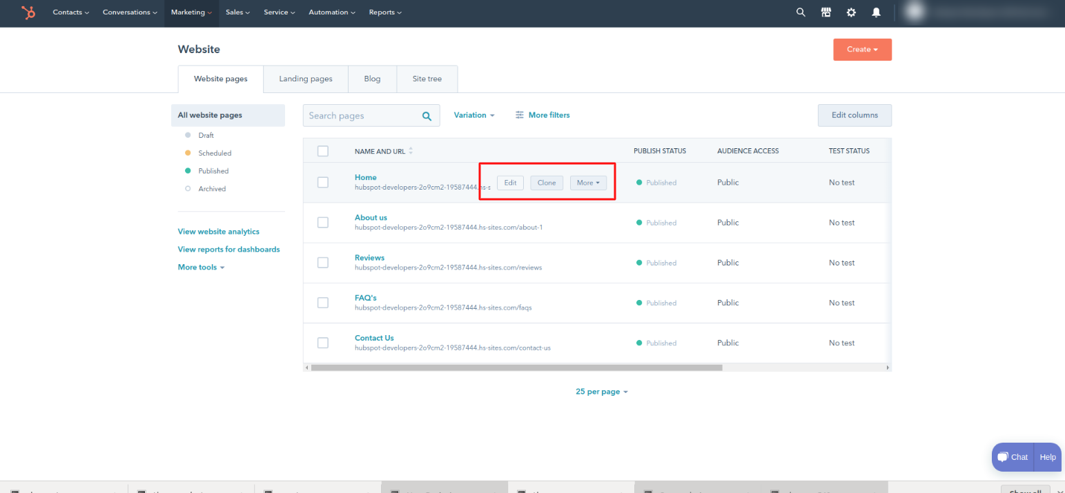Expand the Variation filter dropdown
1065x493 pixels.
click(x=474, y=115)
